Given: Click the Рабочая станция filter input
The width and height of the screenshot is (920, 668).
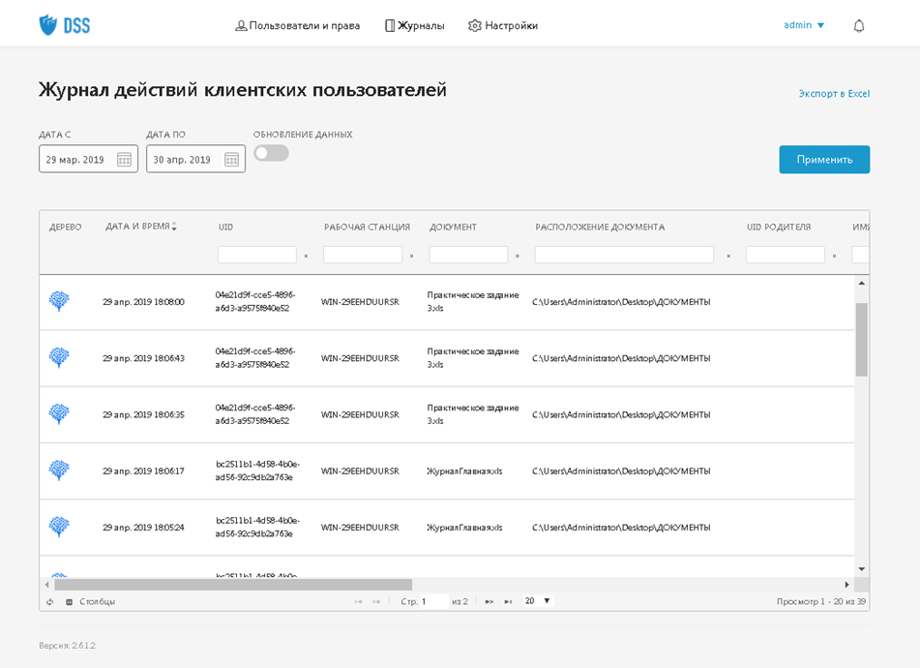Looking at the screenshot, I should point(363,255).
